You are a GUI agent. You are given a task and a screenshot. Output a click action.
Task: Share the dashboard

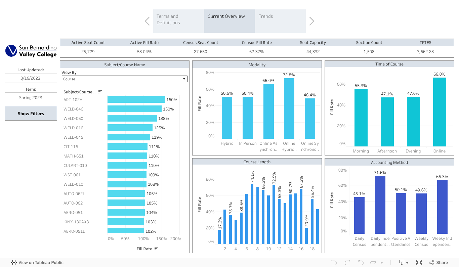pos(438,262)
